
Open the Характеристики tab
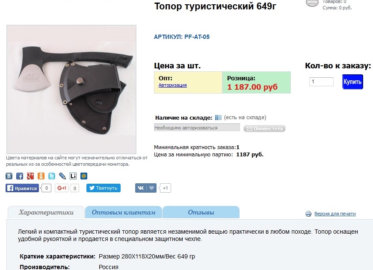[x=46, y=212]
